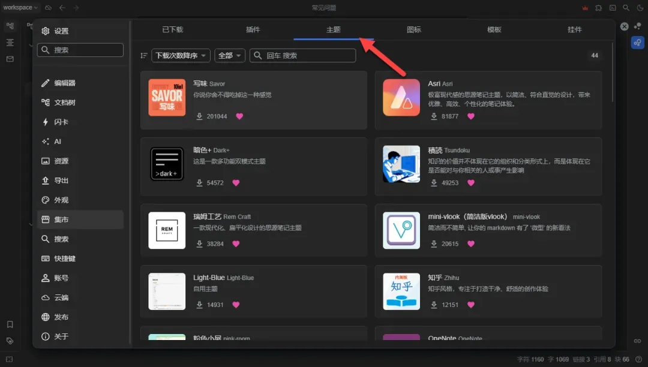Image resolution: width=648 pixels, height=367 pixels.
Task: Open the 积读 Tsundoku theme title
Action: tap(449, 151)
